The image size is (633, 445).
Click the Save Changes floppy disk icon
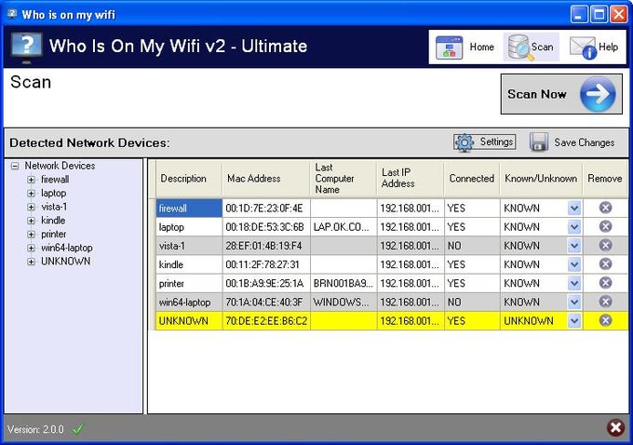tap(539, 142)
